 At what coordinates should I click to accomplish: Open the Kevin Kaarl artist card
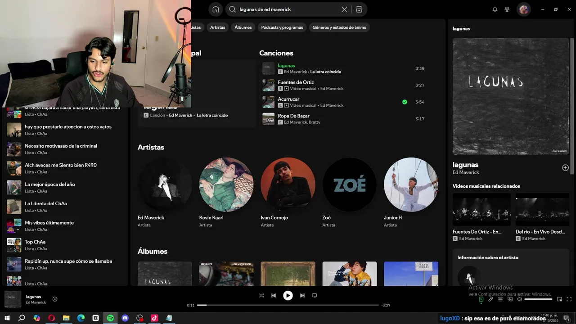point(226,193)
